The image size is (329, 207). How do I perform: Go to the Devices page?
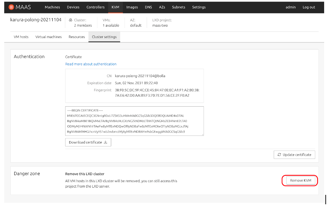coord(73,7)
